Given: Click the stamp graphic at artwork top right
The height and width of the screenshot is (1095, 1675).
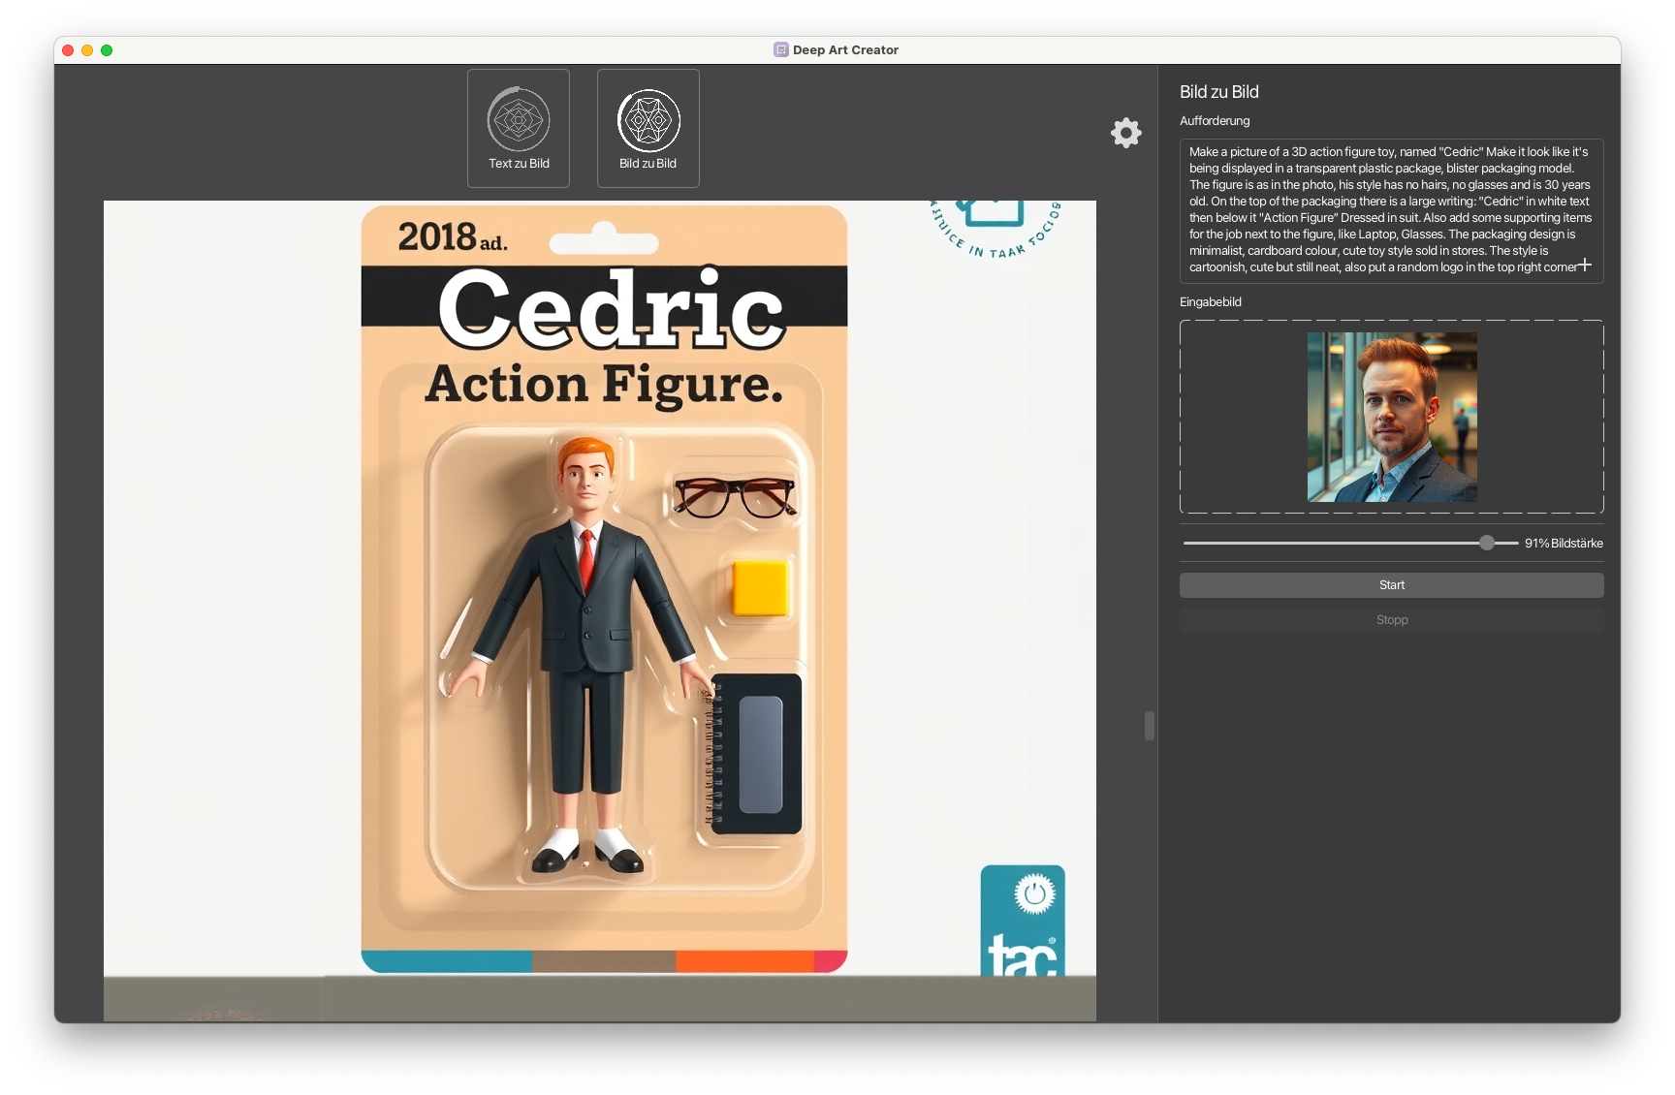Looking at the screenshot, I should point(994,226).
